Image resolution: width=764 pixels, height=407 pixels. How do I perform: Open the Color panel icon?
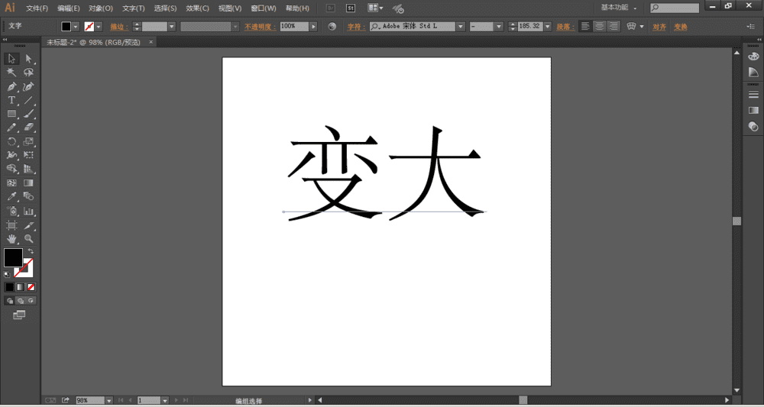[x=753, y=57]
